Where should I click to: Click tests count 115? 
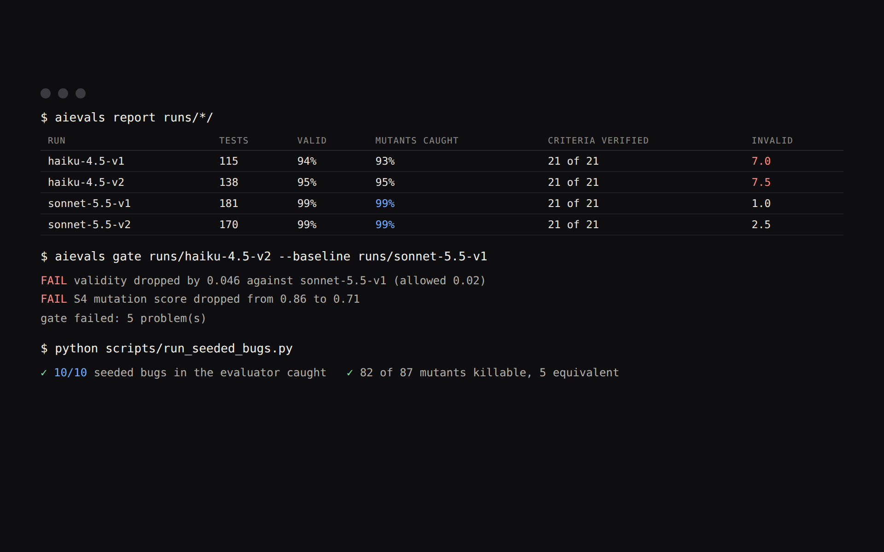(x=229, y=161)
